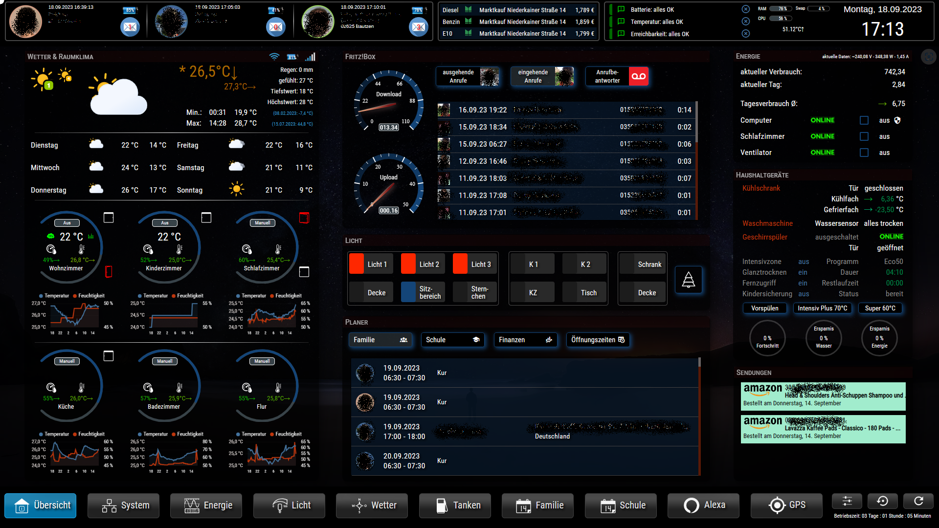Select Super 60°C program
The height and width of the screenshot is (528, 939).
(880, 308)
